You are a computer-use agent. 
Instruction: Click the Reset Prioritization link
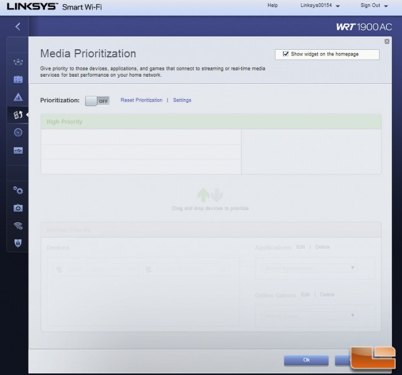(x=141, y=100)
